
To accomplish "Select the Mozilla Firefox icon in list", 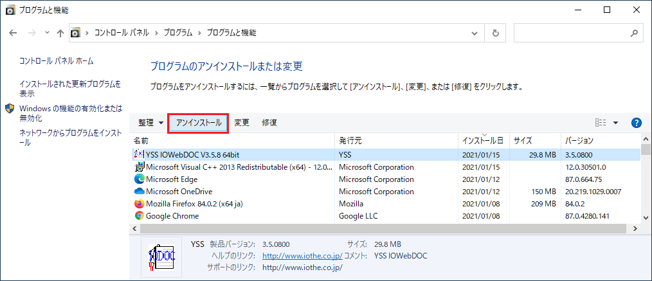I will tap(139, 204).
